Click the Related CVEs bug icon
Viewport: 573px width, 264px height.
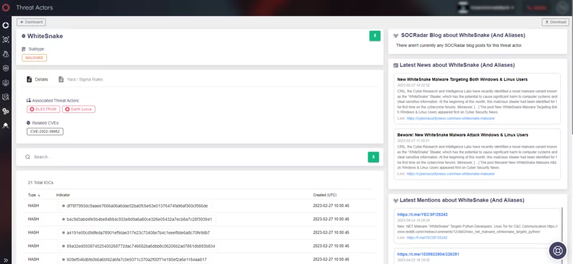click(29, 123)
